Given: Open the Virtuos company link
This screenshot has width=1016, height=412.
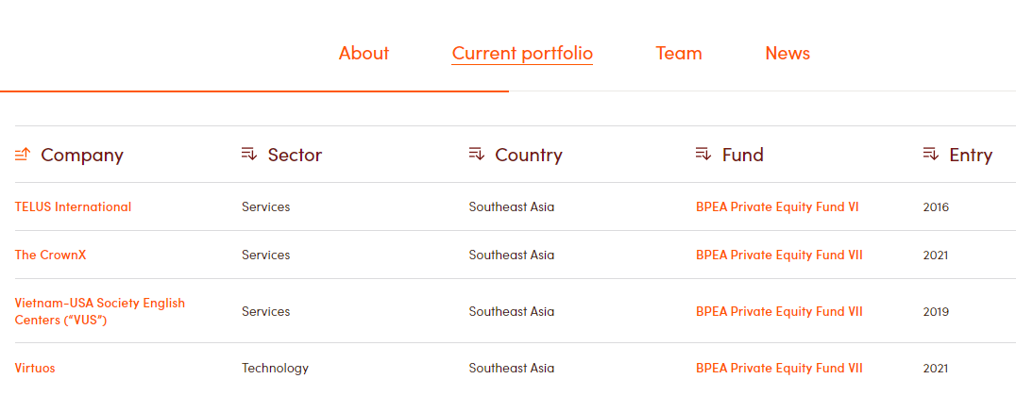Looking at the screenshot, I should pyautogui.click(x=35, y=369).
